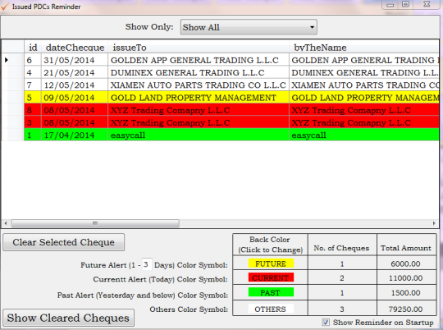This screenshot has width=443, height=330.
Task: Click GOLDEN APP GENERAL TRADING byTheName cell
Action: (x=364, y=60)
